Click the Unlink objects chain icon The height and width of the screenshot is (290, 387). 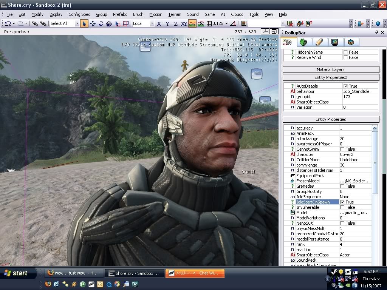click(43, 23)
